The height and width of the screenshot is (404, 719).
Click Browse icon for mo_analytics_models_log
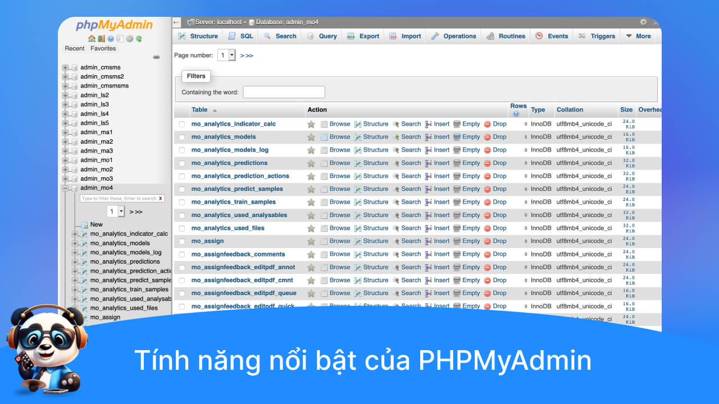pyautogui.click(x=324, y=150)
